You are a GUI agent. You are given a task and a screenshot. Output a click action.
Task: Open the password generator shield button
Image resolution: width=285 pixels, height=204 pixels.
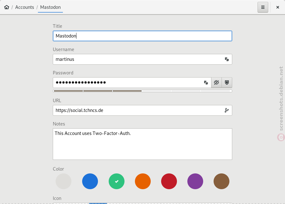tap(227, 83)
